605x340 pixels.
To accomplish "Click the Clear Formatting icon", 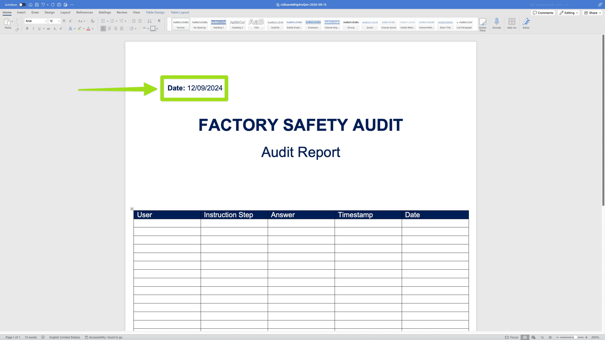I will pos(92,21).
